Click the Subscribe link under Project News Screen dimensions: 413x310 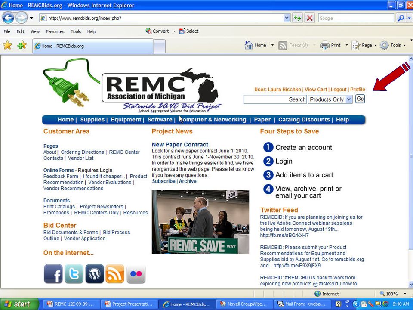163,181
